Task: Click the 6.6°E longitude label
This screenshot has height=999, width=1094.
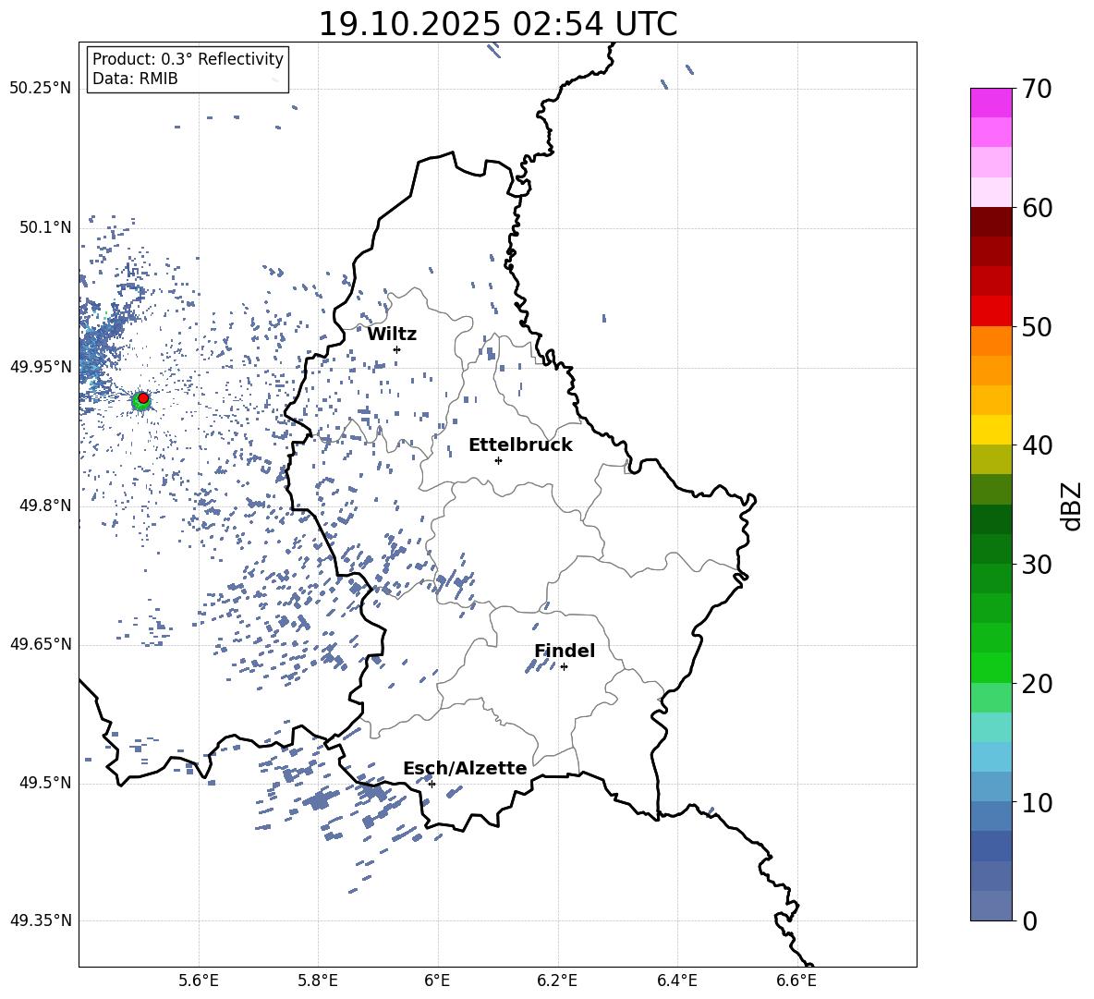Action: [x=796, y=981]
